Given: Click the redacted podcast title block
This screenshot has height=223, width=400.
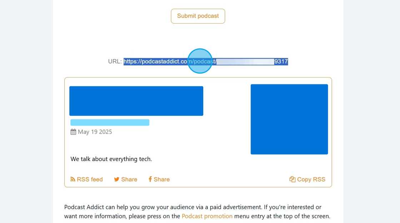Looking at the screenshot, I should 136,101.
